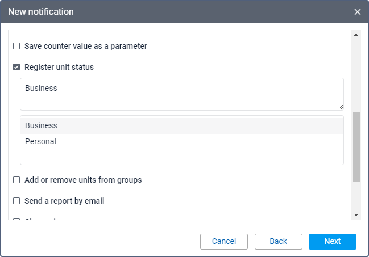Enable the Send a report by email checkbox

pos(16,201)
